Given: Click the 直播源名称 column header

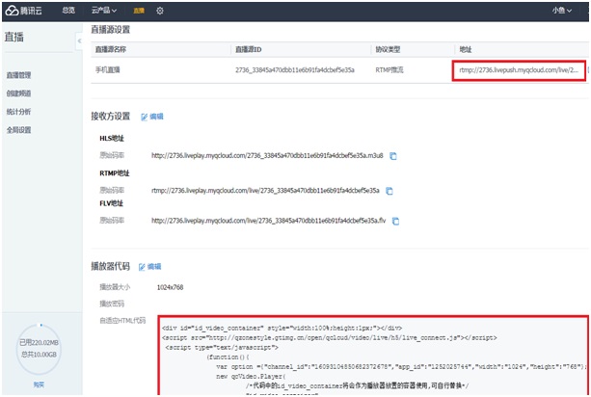Looking at the screenshot, I should tap(111, 49).
